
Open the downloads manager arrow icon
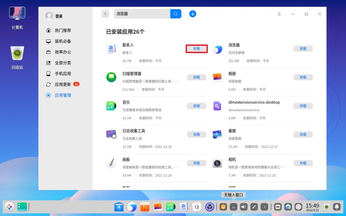tap(193, 14)
